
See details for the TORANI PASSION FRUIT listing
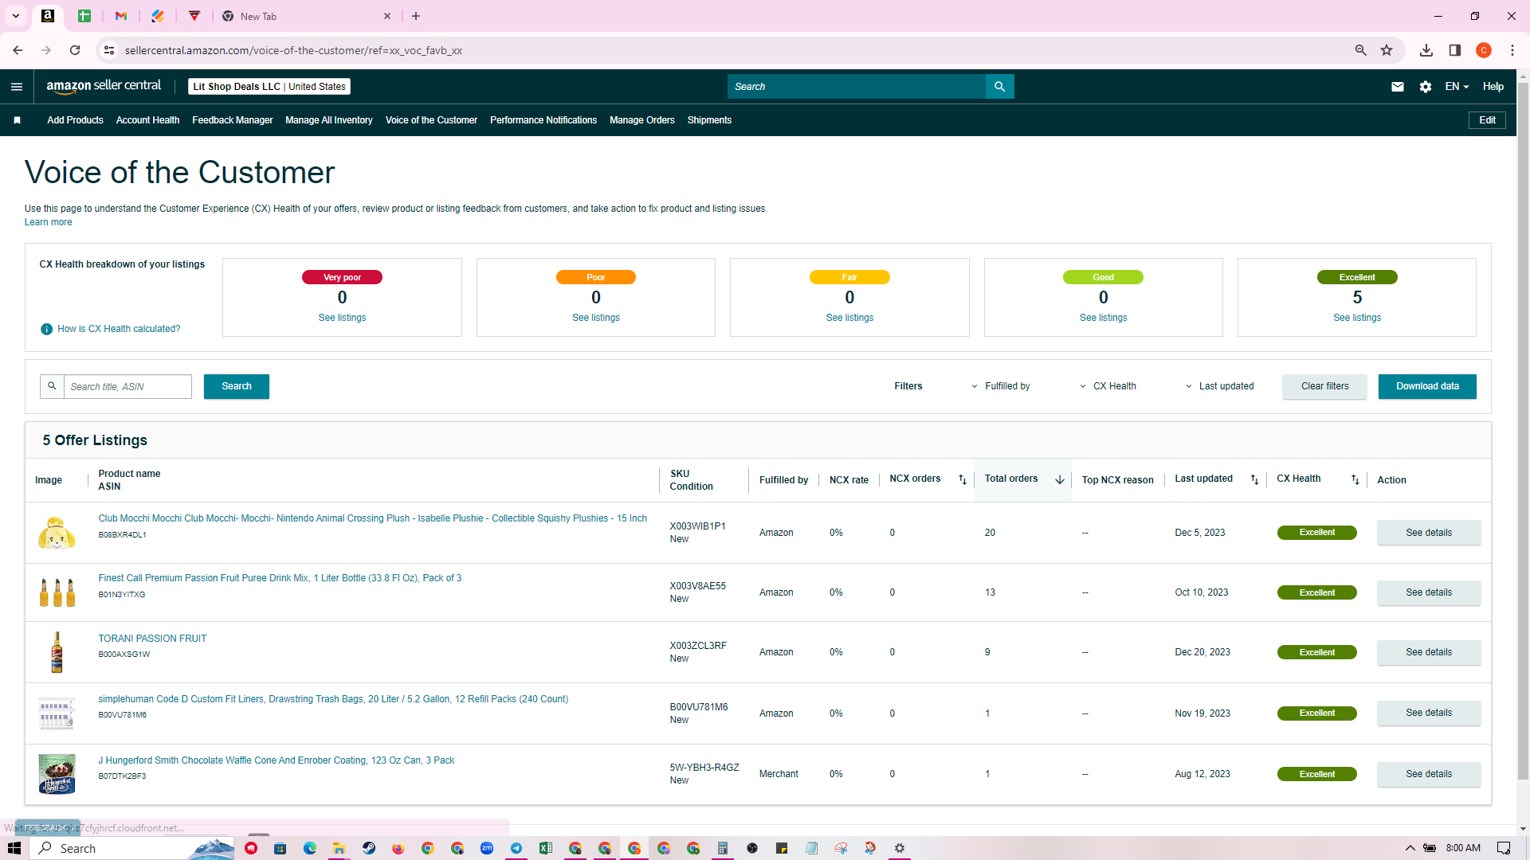pyautogui.click(x=1429, y=652)
